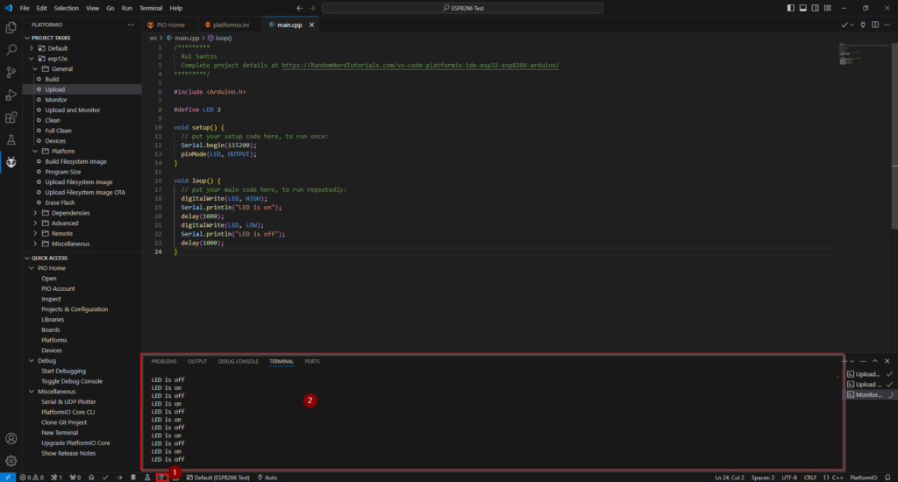The image size is (898, 482).
Task: Open errors and warnings count in status bar
Action: [32, 478]
